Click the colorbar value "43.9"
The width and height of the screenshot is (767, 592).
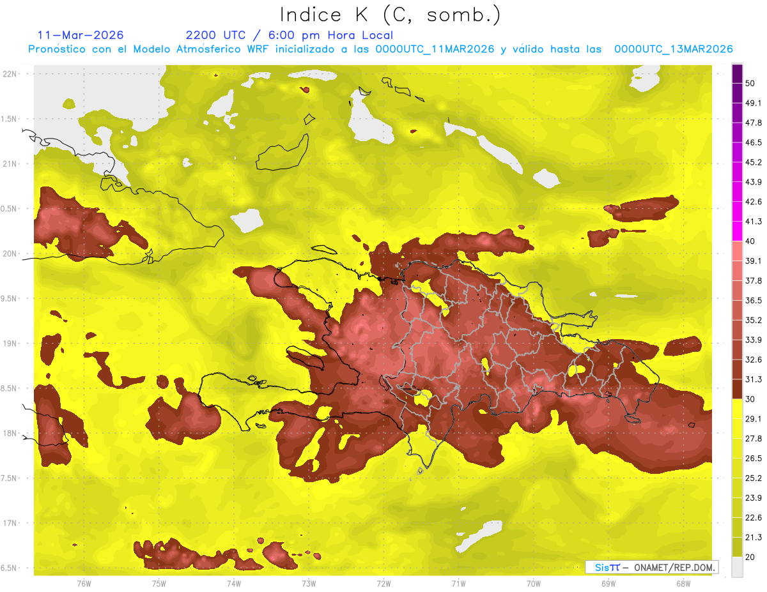point(753,182)
